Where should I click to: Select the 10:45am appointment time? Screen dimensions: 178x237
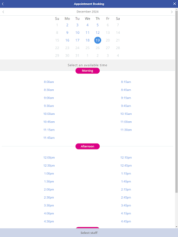[x=49, y=122]
